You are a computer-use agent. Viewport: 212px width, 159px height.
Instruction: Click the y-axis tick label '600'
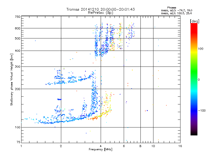pos(17,28)
